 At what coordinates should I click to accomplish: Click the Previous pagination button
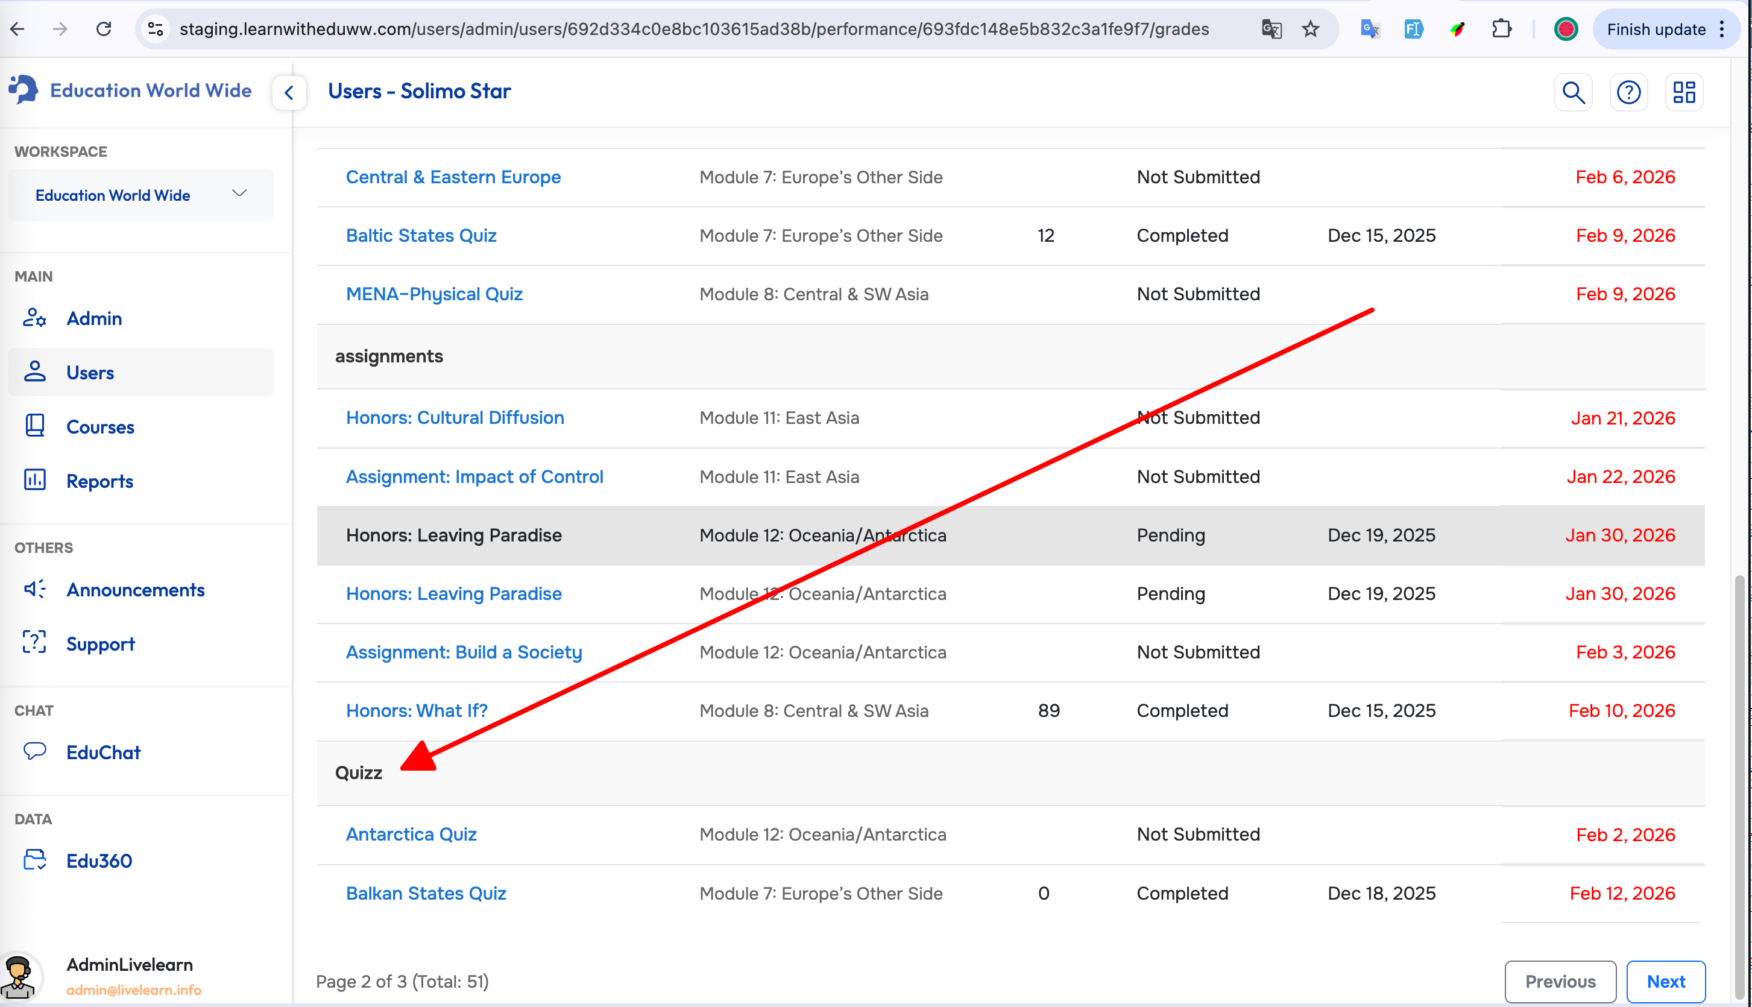(x=1560, y=980)
